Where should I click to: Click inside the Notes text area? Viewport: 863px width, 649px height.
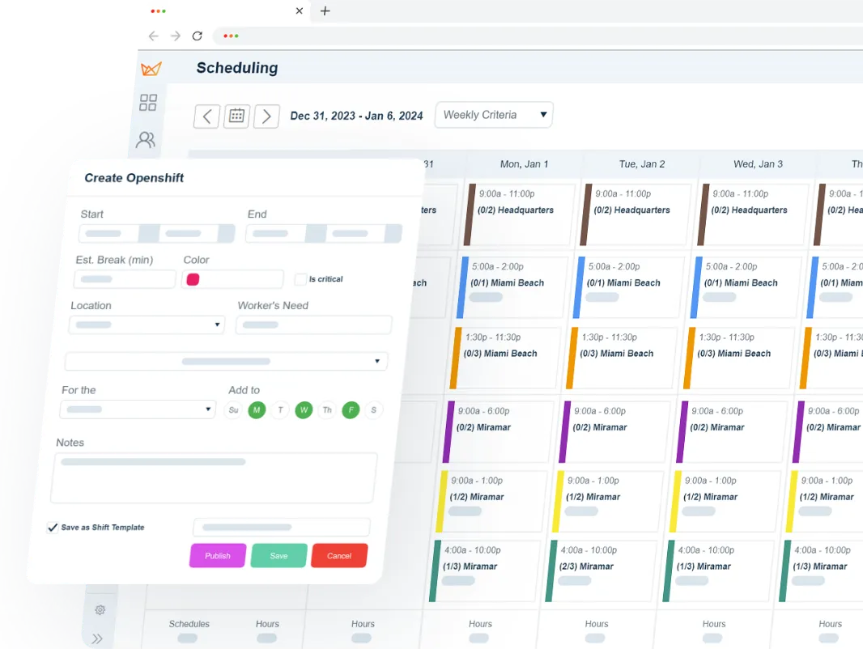[x=213, y=477]
